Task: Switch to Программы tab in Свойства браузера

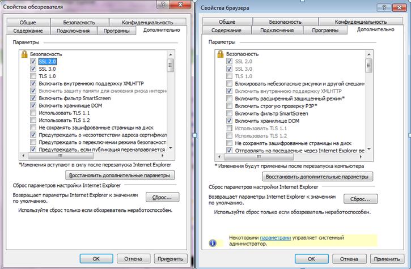Action: click(x=325, y=30)
